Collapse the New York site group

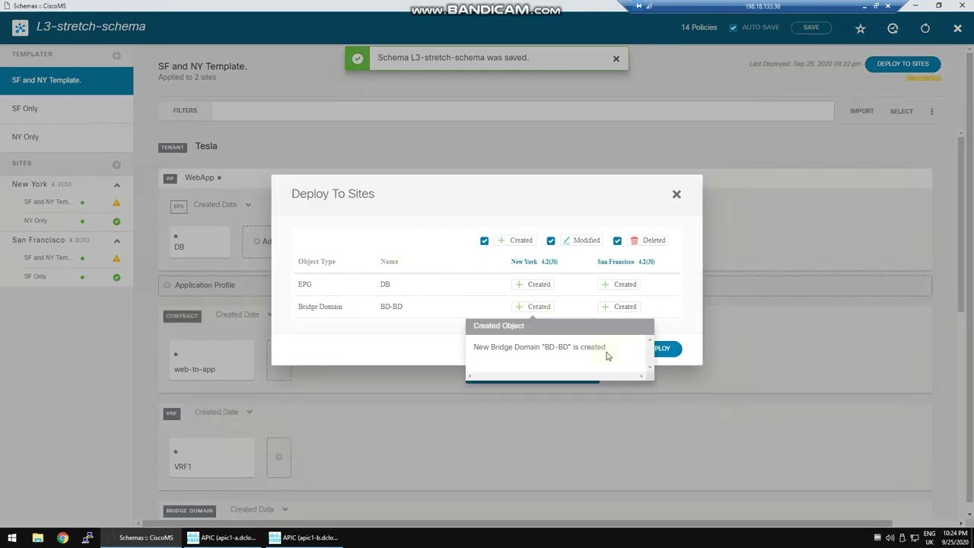116,185
